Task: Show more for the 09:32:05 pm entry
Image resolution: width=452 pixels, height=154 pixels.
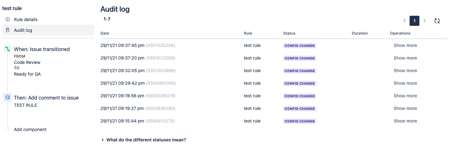Action: [405, 71]
